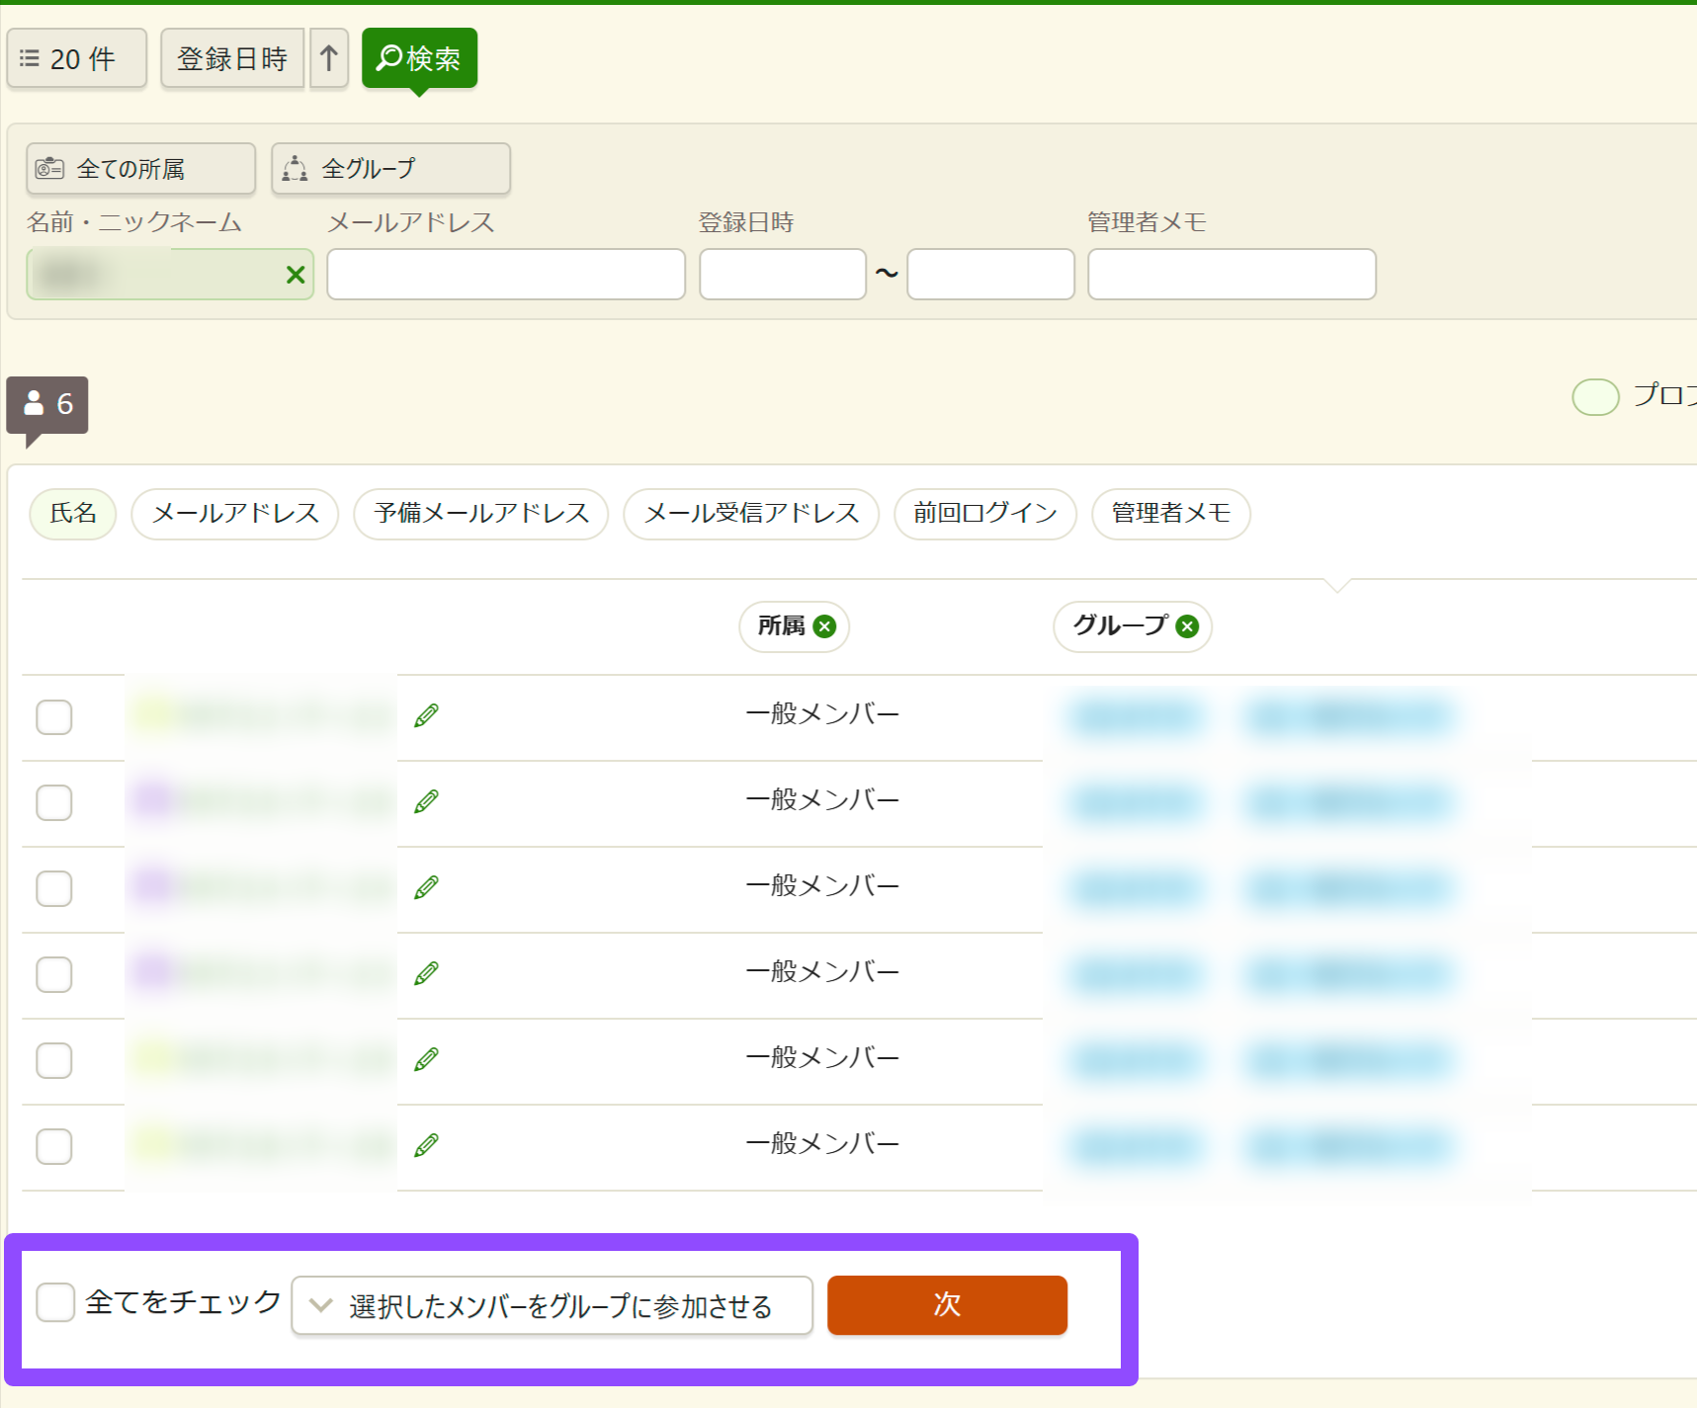The height and width of the screenshot is (1408, 1697).
Task: Click the member count badge showing 6
Action: point(47,404)
